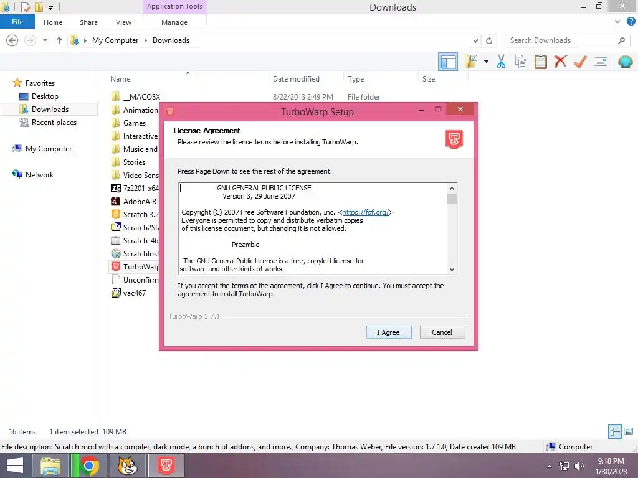Screen dimensions: 638x478
Task: Click the New Folder icon in title bar
Action: coord(39,7)
